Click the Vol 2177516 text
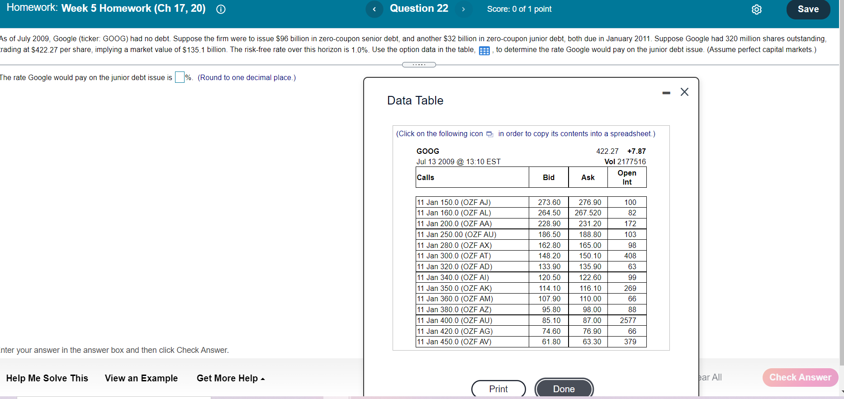Image resolution: width=844 pixels, height=399 pixels. pyautogui.click(x=625, y=161)
